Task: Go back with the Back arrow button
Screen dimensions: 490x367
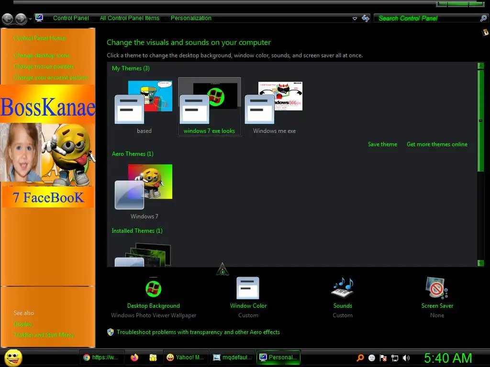Action: (8, 19)
